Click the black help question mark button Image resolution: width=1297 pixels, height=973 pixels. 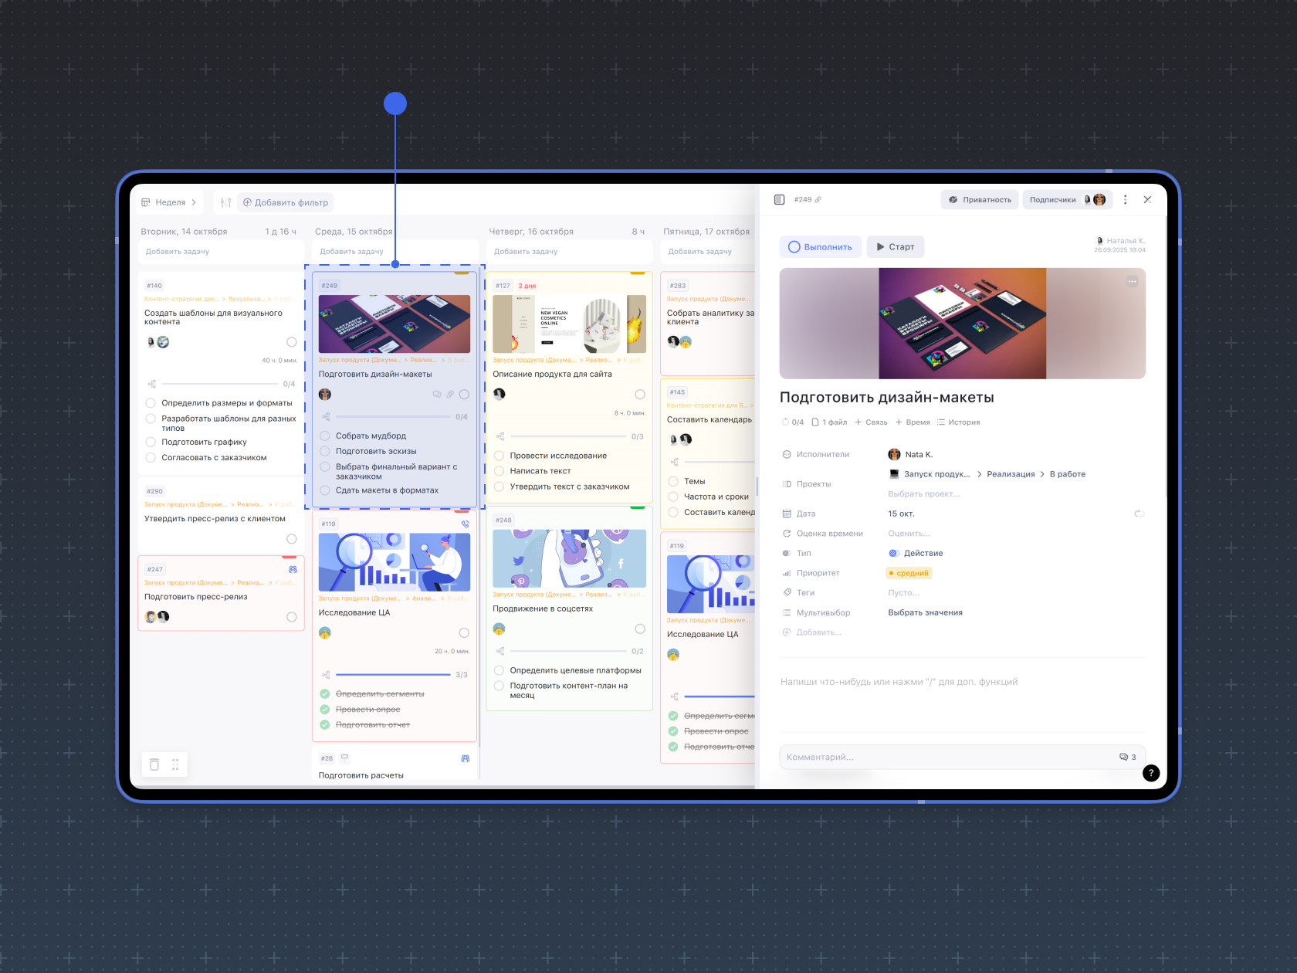tap(1150, 773)
